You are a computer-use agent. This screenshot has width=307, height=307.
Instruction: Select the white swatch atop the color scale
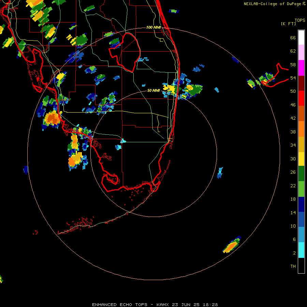click(x=301, y=38)
